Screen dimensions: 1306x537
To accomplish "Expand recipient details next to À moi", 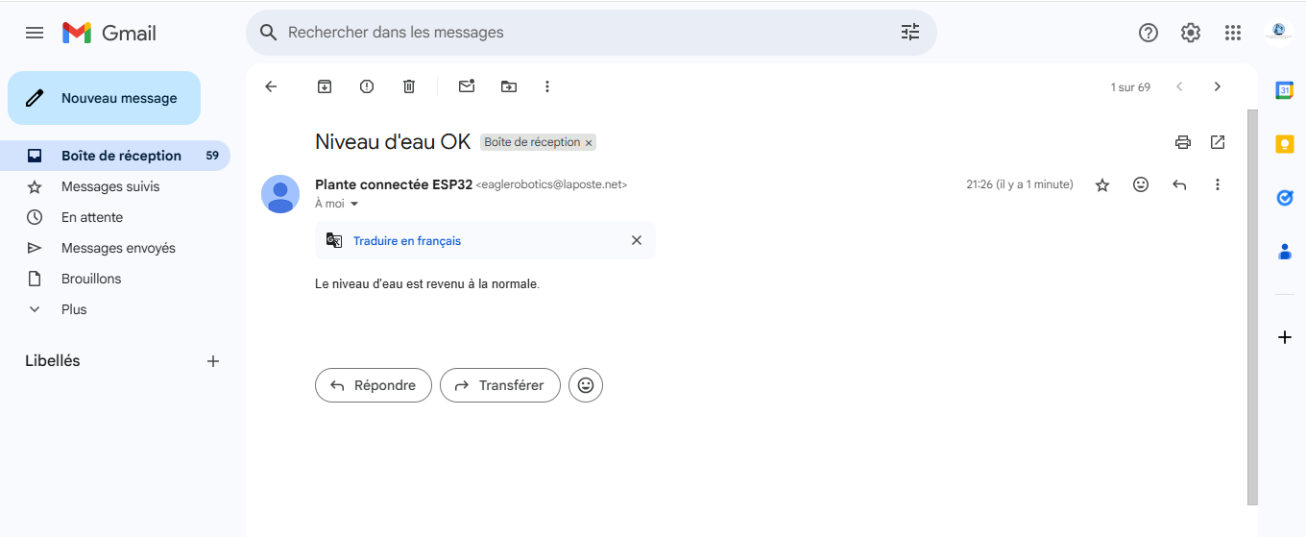I will click(x=354, y=205).
